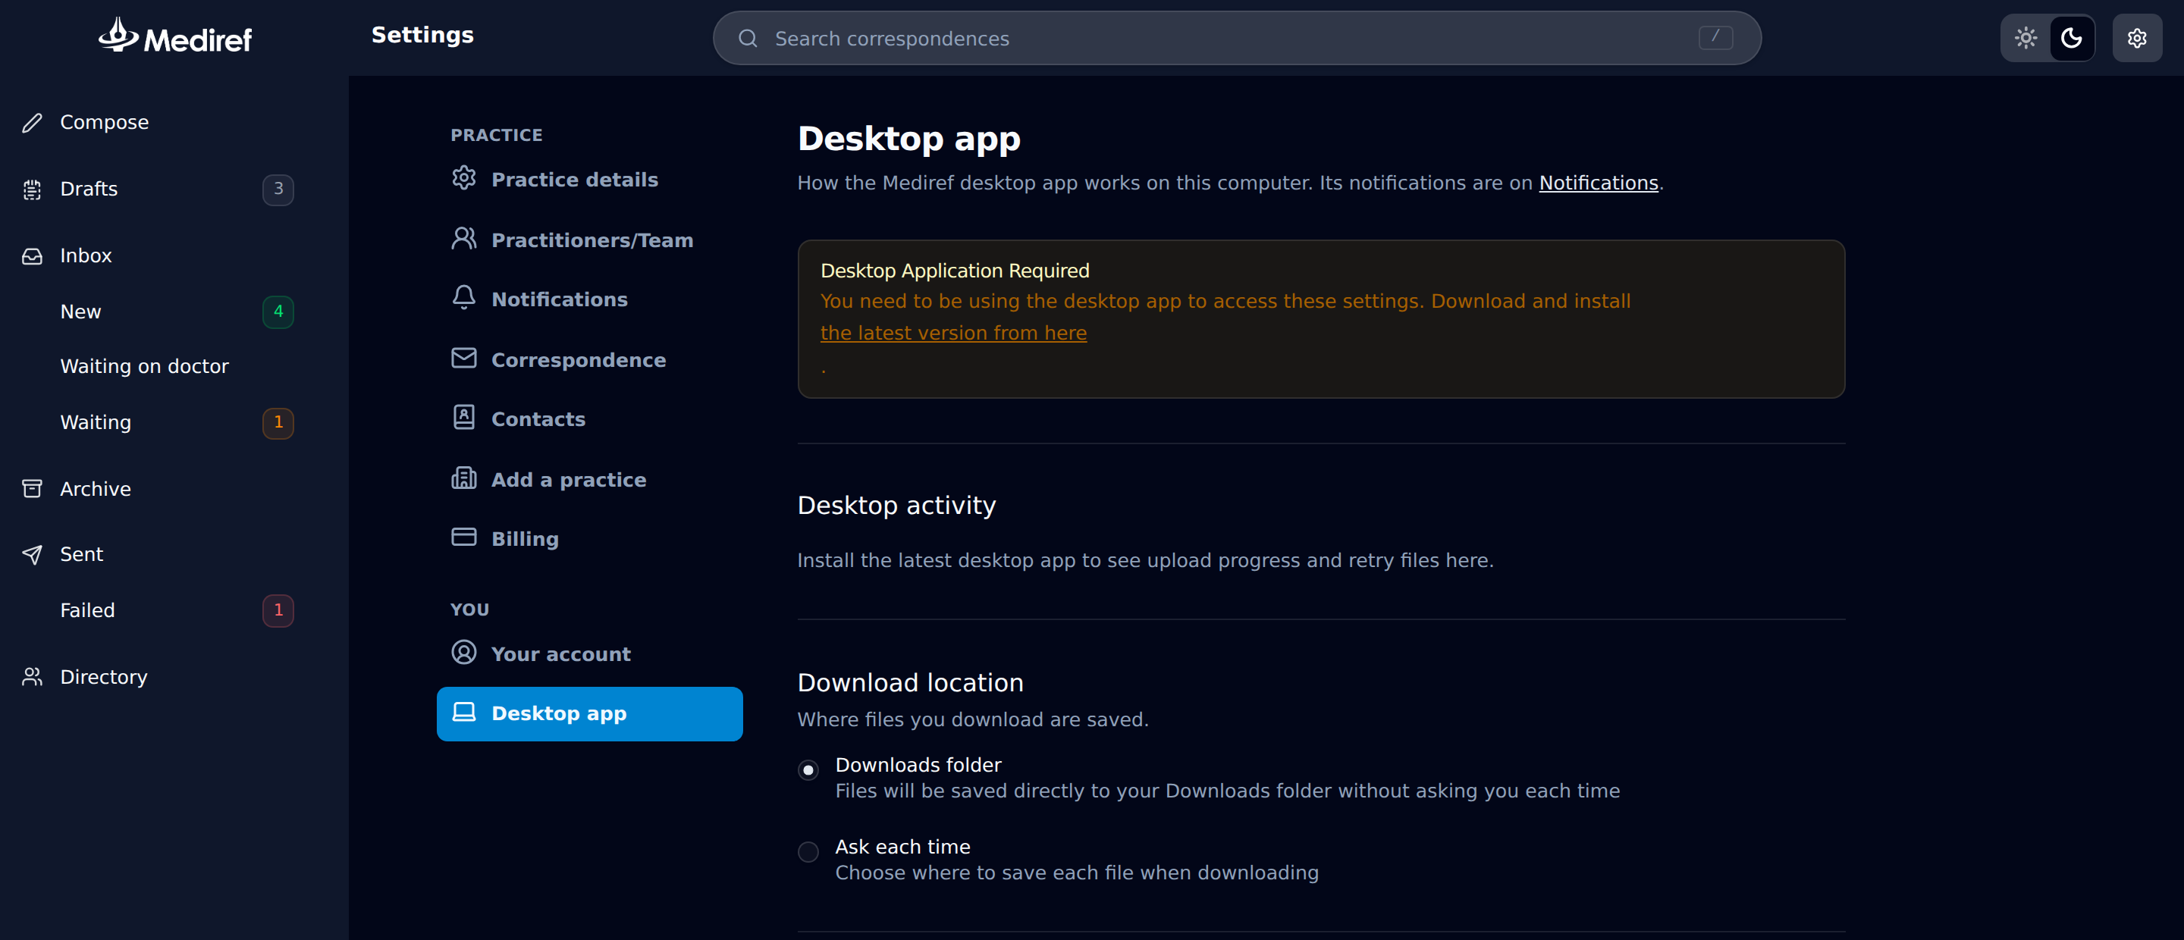Click the Compose pencil icon
This screenshot has height=940, width=2184.
coord(32,123)
